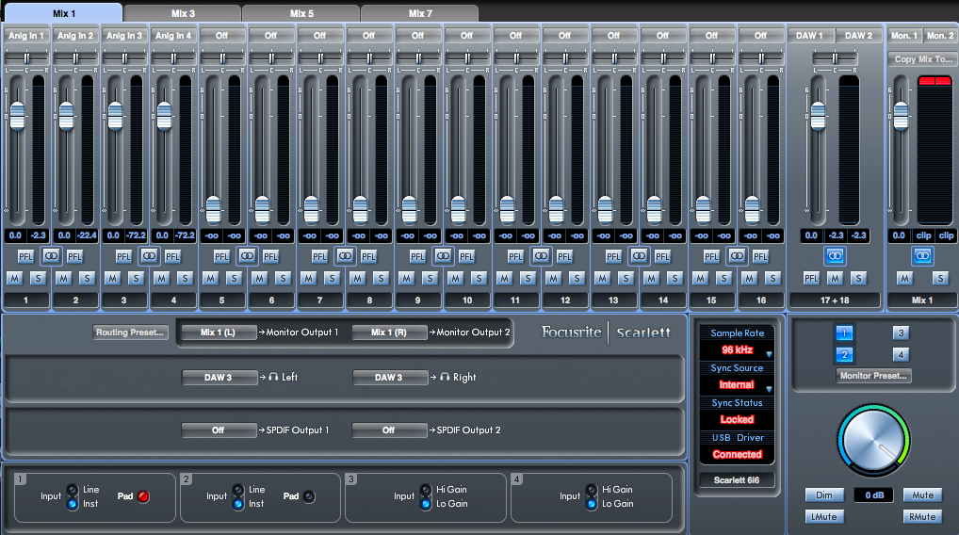Click the Routing Preset button
This screenshot has height=535, width=959.
coord(131,332)
